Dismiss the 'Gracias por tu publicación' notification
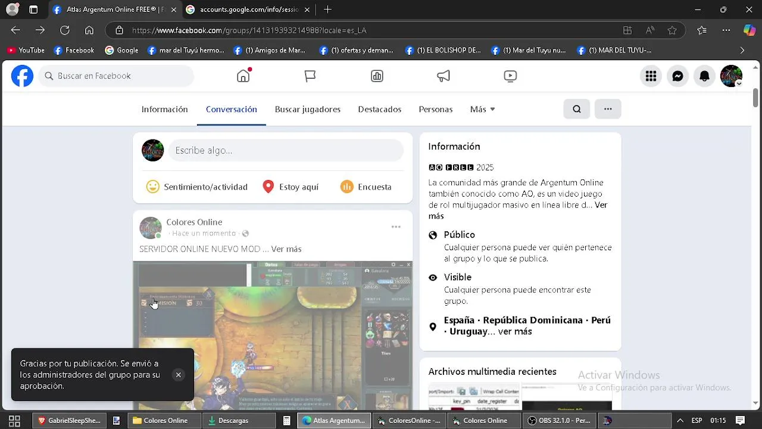Image resolution: width=762 pixels, height=429 pixels. (x=178, y=375)
